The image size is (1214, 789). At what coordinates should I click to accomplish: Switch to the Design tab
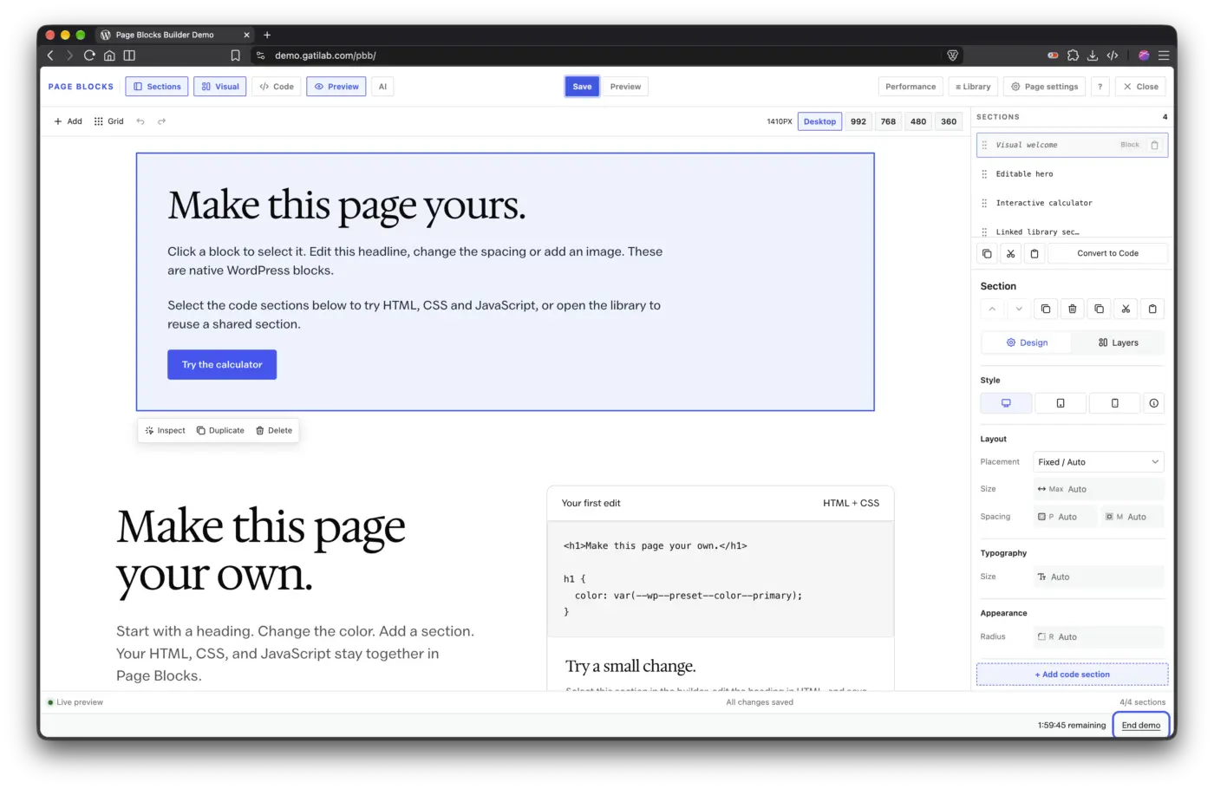1027,342
